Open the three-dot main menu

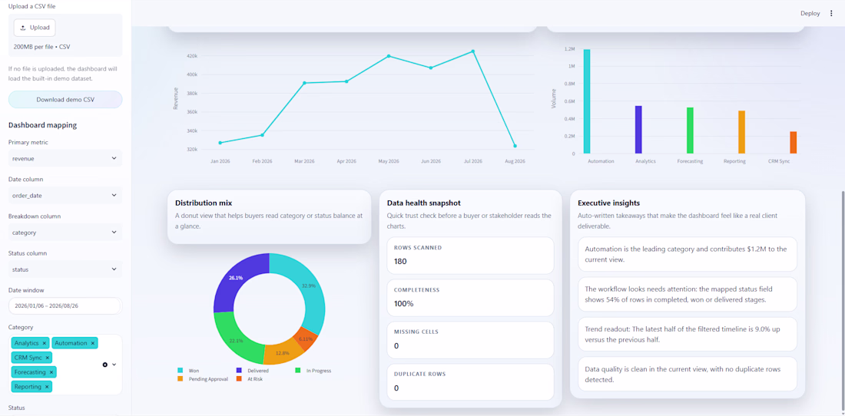[831, 14]
